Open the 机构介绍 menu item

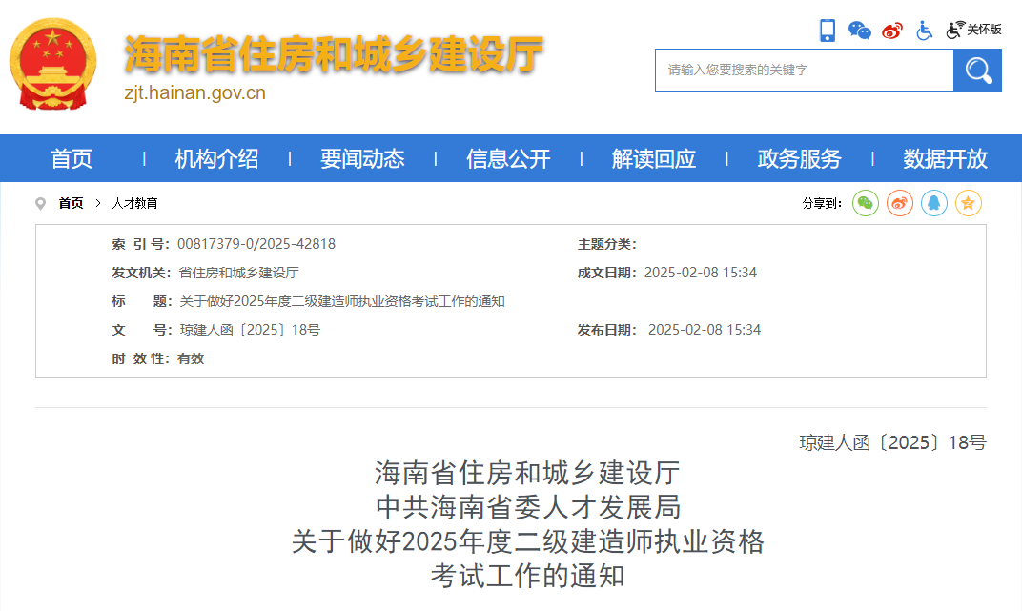pyautogui.click(x=216, y=159)
